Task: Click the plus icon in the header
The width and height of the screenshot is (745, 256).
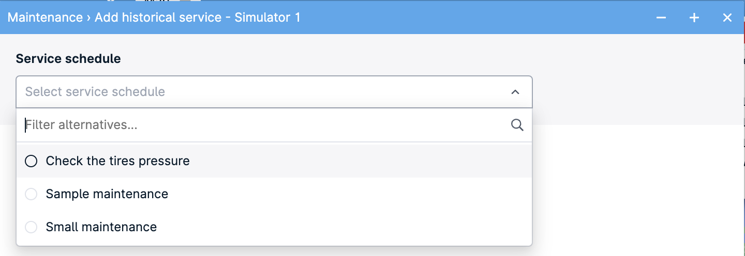Action: pyautogui.click(x=694, y=18)
